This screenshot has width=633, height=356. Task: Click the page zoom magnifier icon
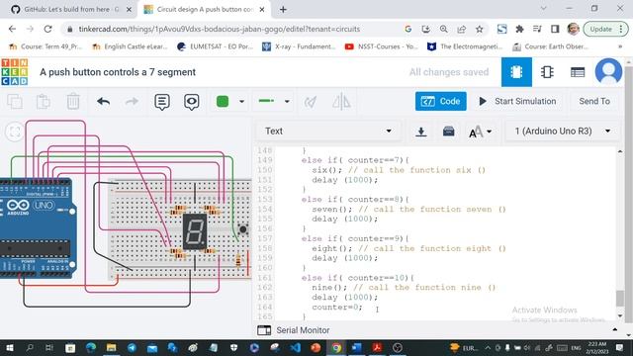pyautogui.click(x=444, y=29)
